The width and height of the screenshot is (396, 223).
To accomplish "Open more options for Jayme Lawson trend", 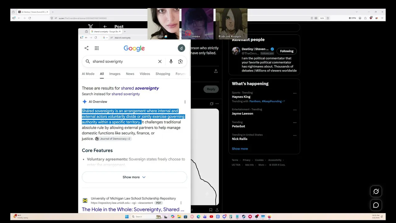I will coord(295,110).
